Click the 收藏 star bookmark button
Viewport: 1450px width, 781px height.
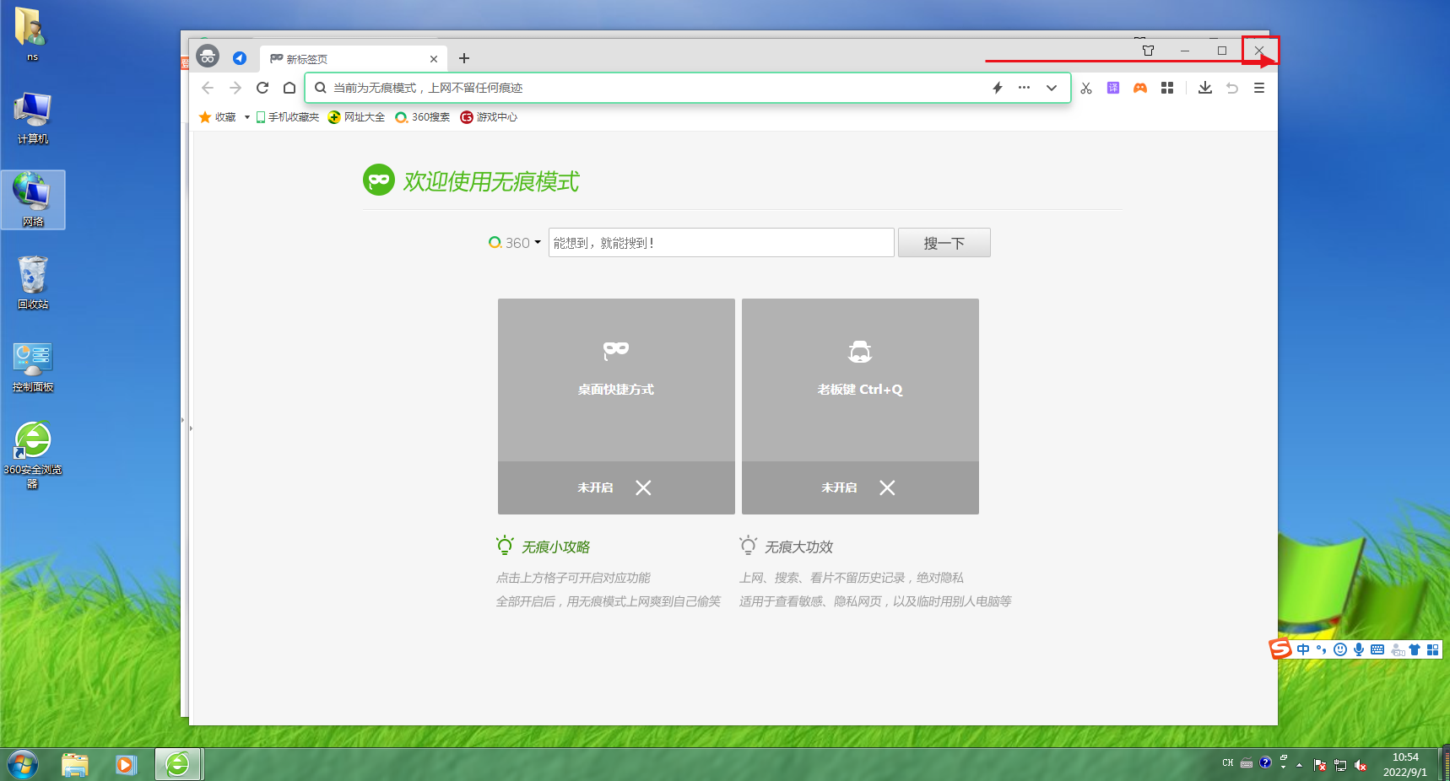click(218, 117)
